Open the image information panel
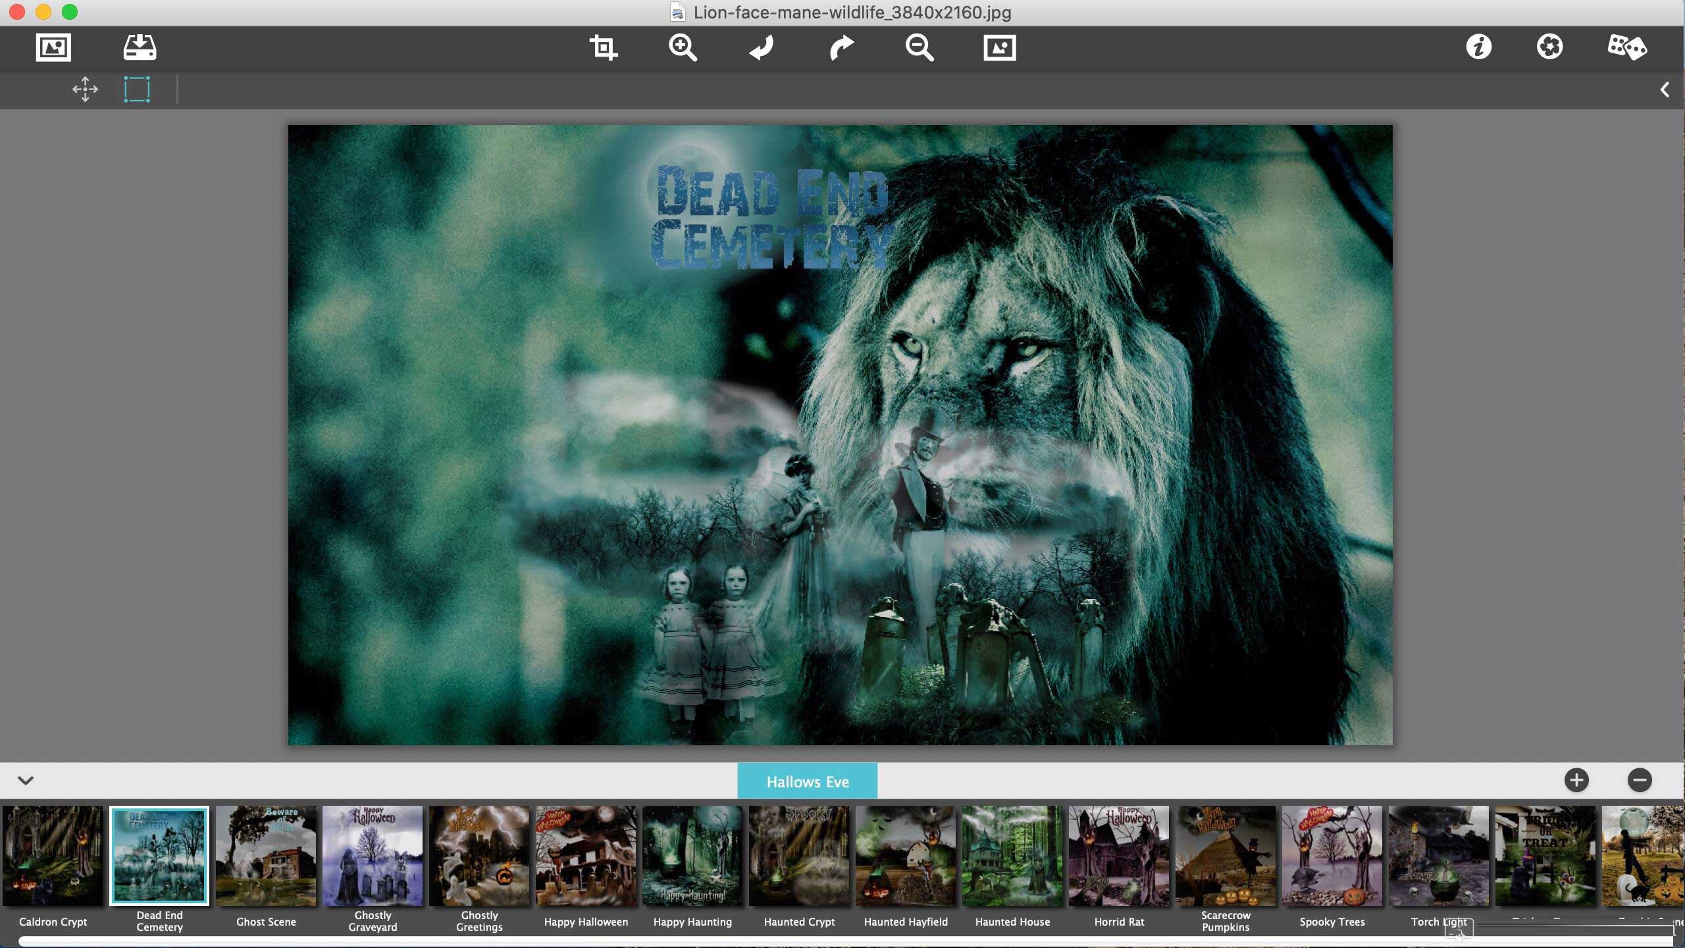 (x=1478, y=46)
